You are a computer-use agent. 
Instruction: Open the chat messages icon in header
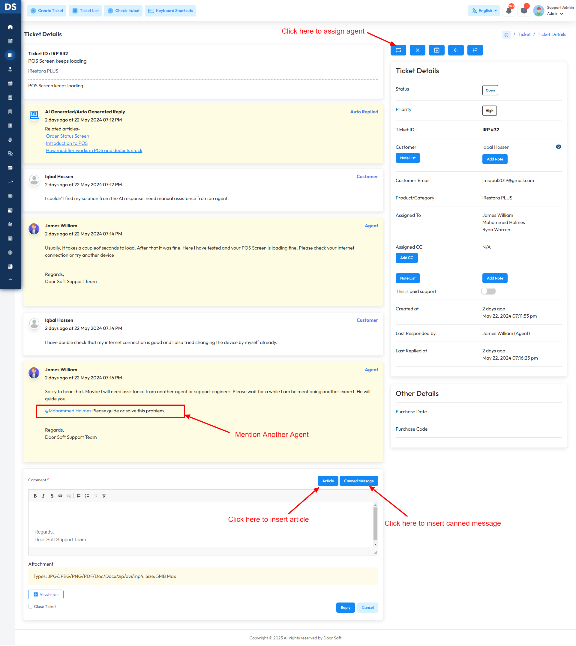[524, 11]
